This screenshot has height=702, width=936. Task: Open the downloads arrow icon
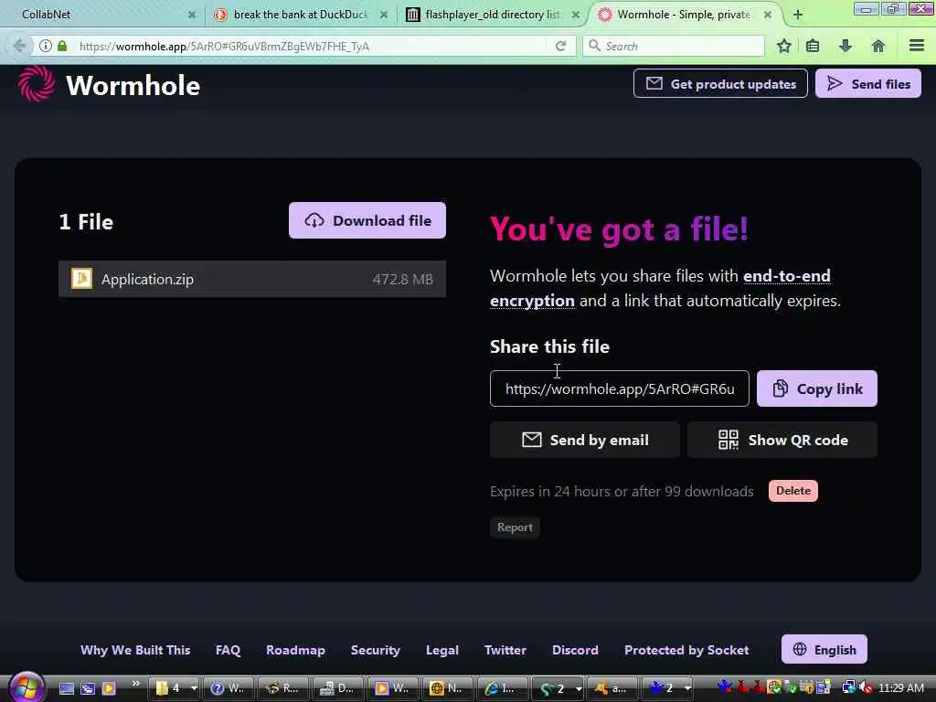(x=846, y=46)
